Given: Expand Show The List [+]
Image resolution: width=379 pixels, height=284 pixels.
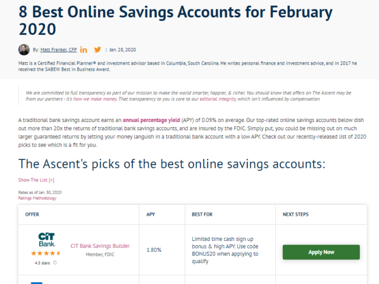Looking at the screenshot, I should (36, 180).
